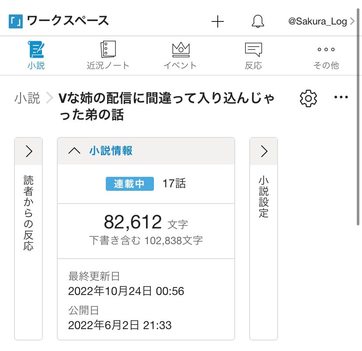The height and width of the screenshot is (351, 362).
Task: Open the その他 menu tab
Action: (x=326, y=50)
